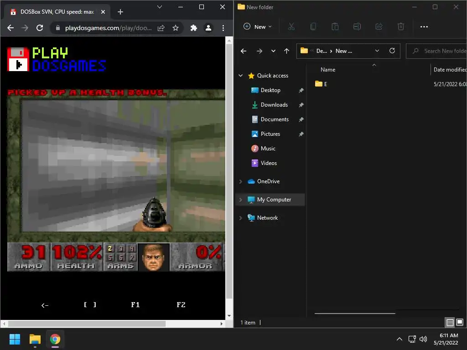Sort by the Date modified column
This screenshot has width=467, height=350.
point(450,70)
